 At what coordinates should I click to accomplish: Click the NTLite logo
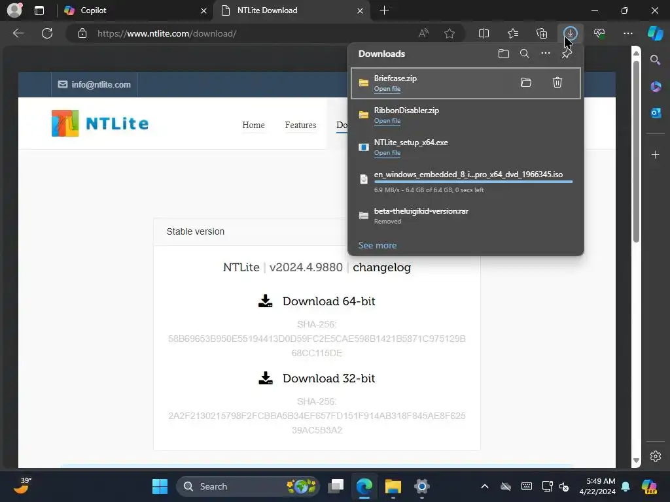[100, 124]
